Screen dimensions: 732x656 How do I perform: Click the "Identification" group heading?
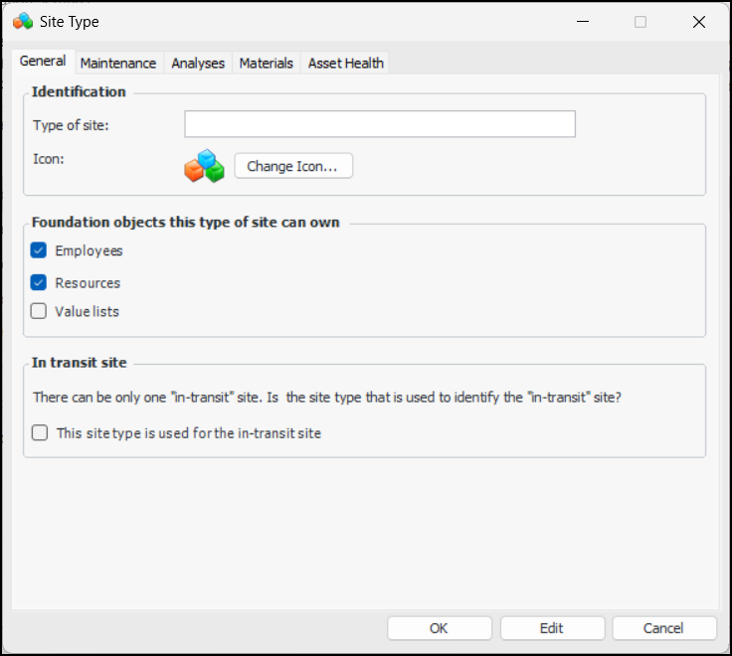click(79, 91)
